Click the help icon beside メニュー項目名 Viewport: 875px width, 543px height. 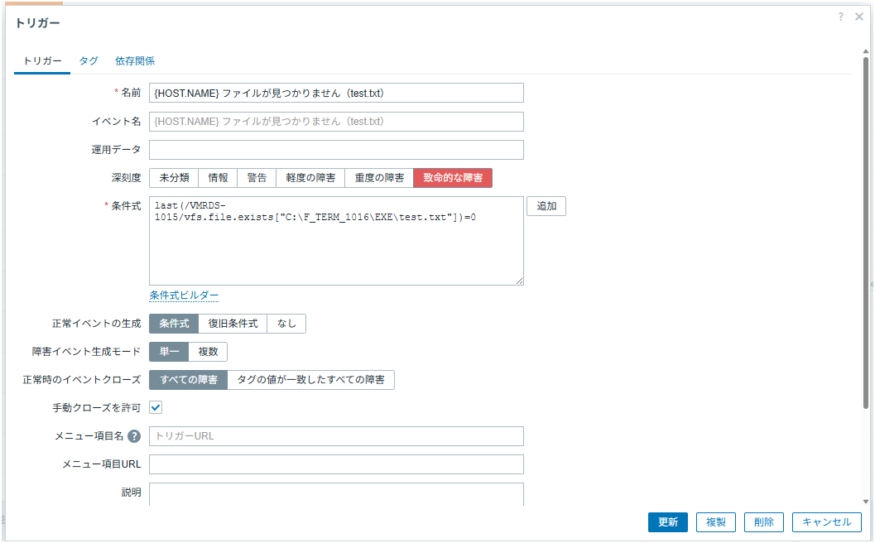134,436
